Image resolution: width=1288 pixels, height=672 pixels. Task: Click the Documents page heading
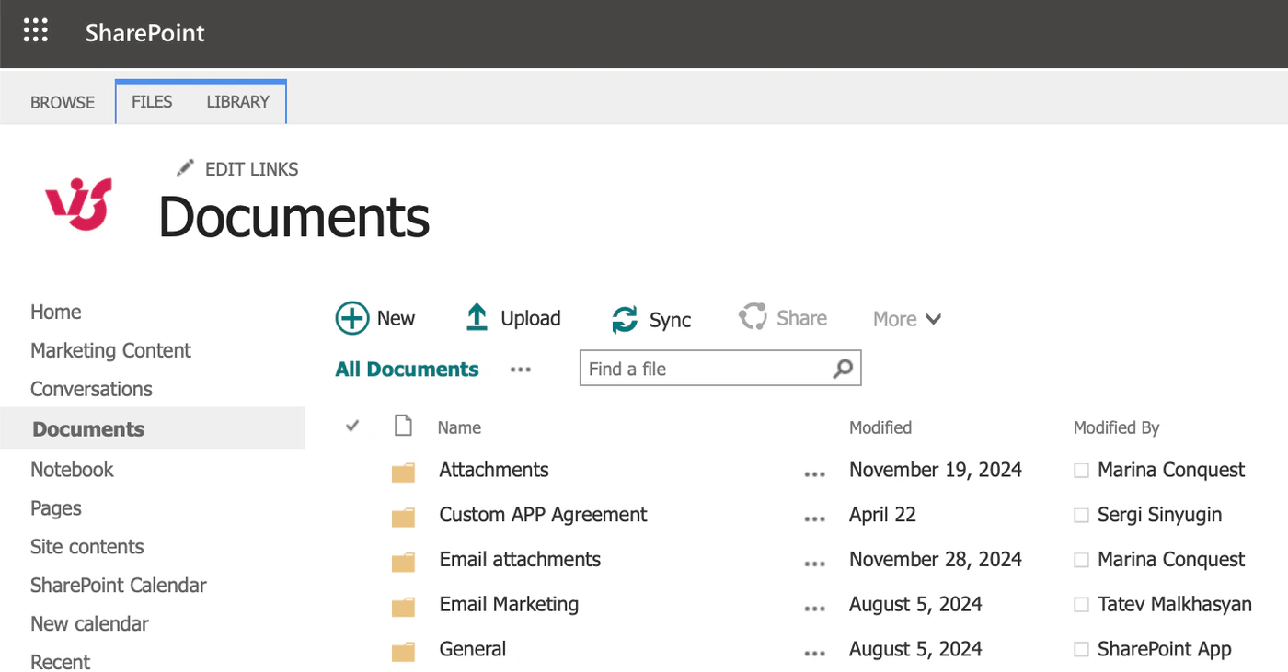coord(294,217)
